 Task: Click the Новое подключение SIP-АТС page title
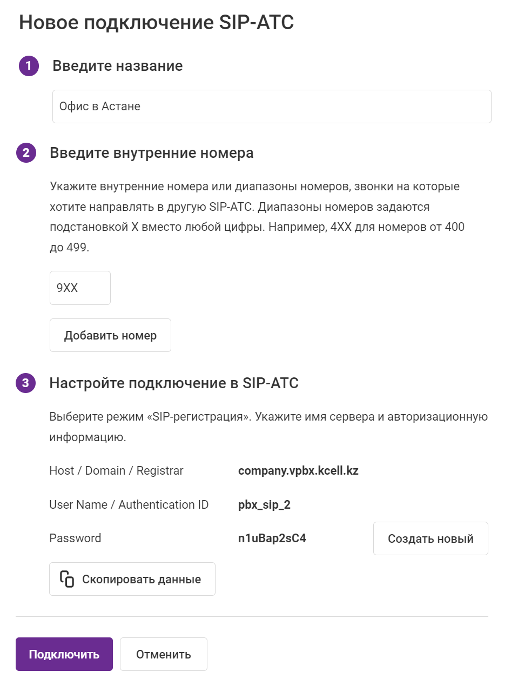[x=157, y=23]
